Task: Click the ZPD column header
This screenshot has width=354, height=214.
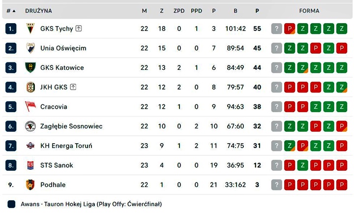Action: click(179, 11)
